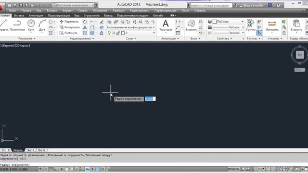
Task: Click object color wheel swatch
Action: click(210, 22)
